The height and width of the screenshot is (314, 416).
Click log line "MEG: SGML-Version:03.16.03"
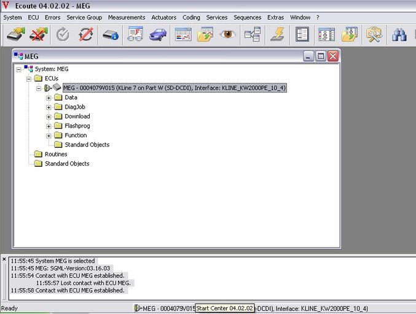click(x=73, y=268)
